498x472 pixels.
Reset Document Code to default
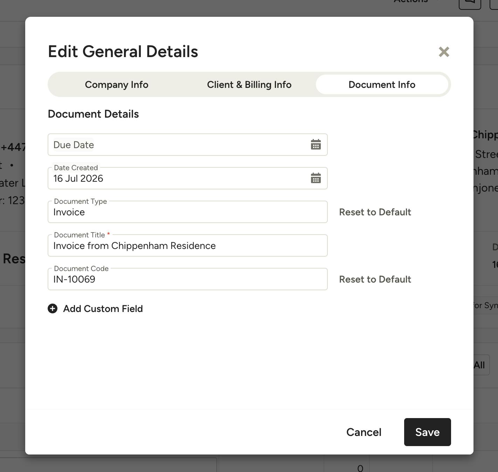click(x=375, y=279)
